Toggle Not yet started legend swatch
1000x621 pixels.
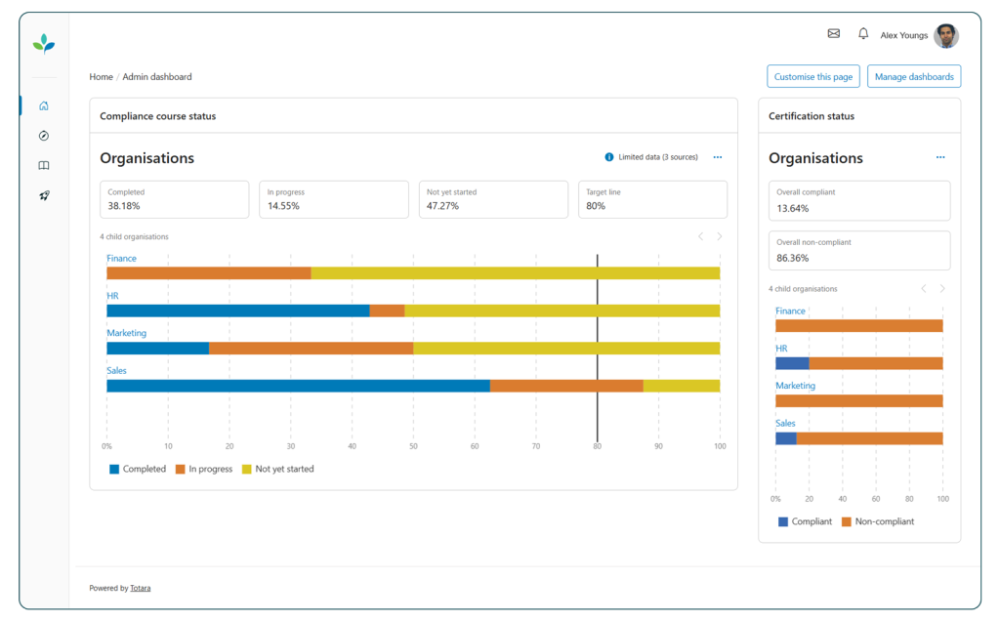coord(247,470)
